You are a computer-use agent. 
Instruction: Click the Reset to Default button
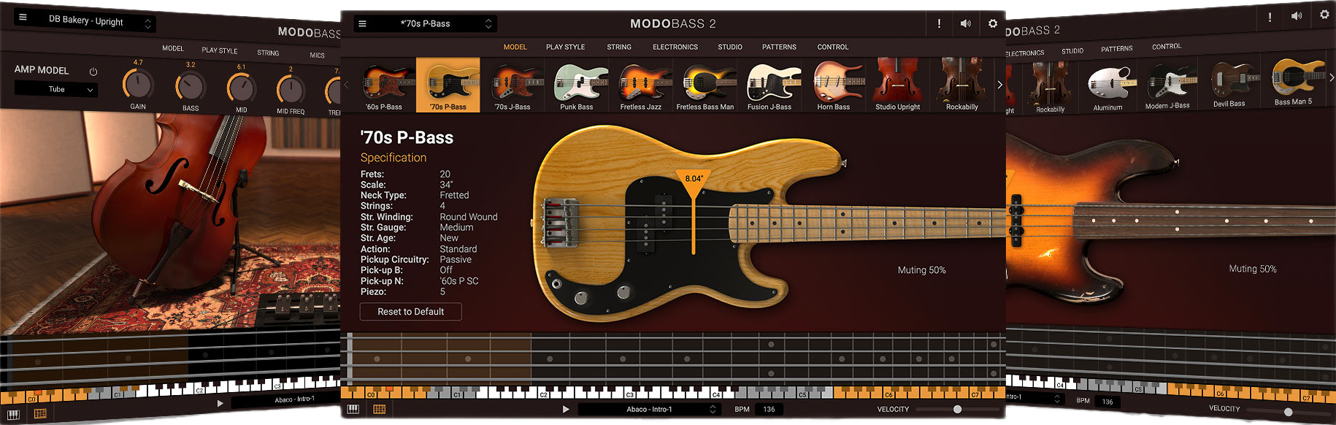tap(410, 312)
